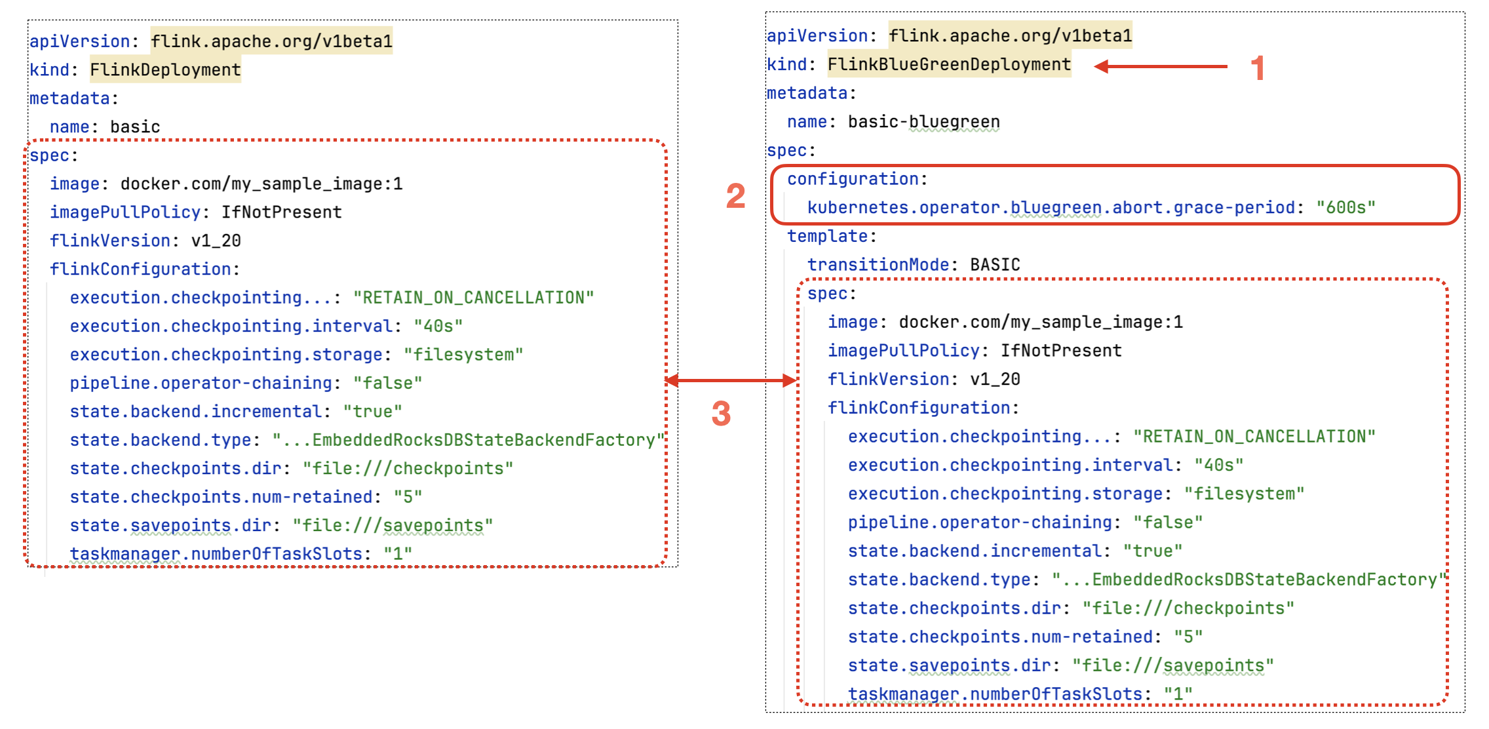The height and width of the screenshot is (729, 1489).
Task: Click the left panel's highlighted apiVersion value
Action: coord(271,41)
